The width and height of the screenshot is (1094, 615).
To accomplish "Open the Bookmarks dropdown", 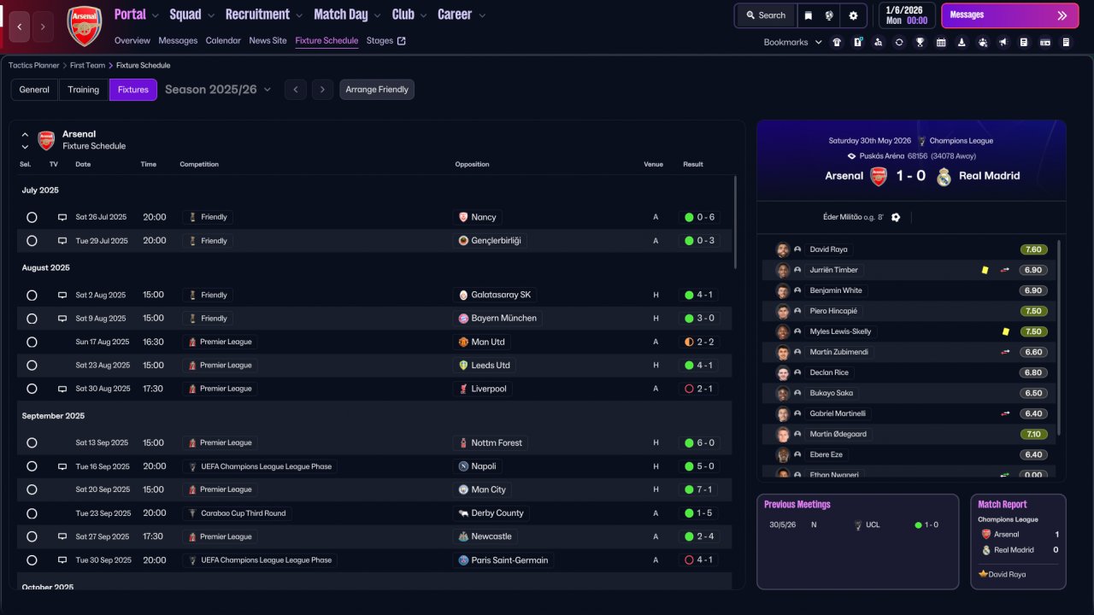I will point(792,42).
